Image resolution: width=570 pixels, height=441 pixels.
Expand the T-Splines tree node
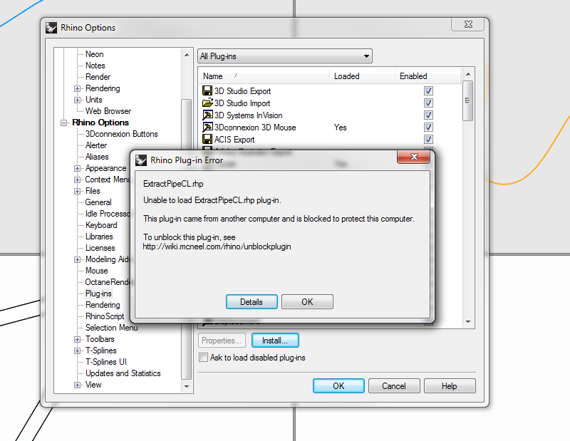76,350
